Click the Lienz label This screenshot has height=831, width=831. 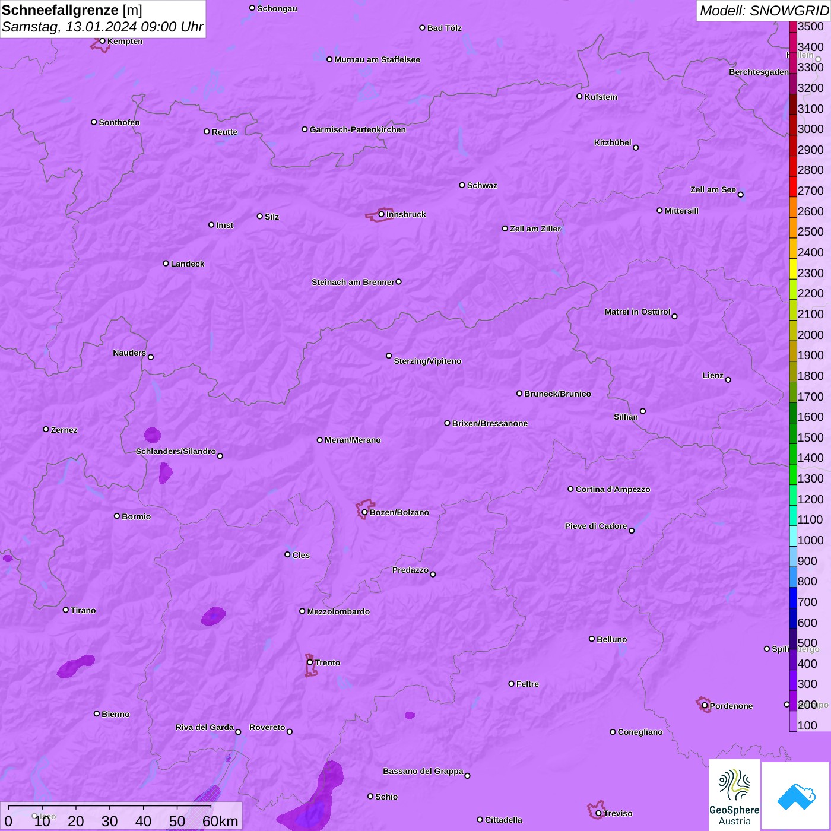click(x=713, y=375)
